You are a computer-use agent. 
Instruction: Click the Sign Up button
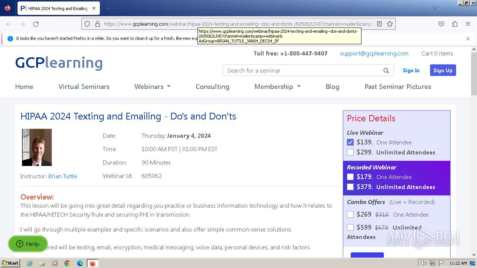pyautogui.click(x=443, y=70)
